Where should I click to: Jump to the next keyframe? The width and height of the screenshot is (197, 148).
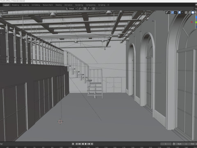89,144
